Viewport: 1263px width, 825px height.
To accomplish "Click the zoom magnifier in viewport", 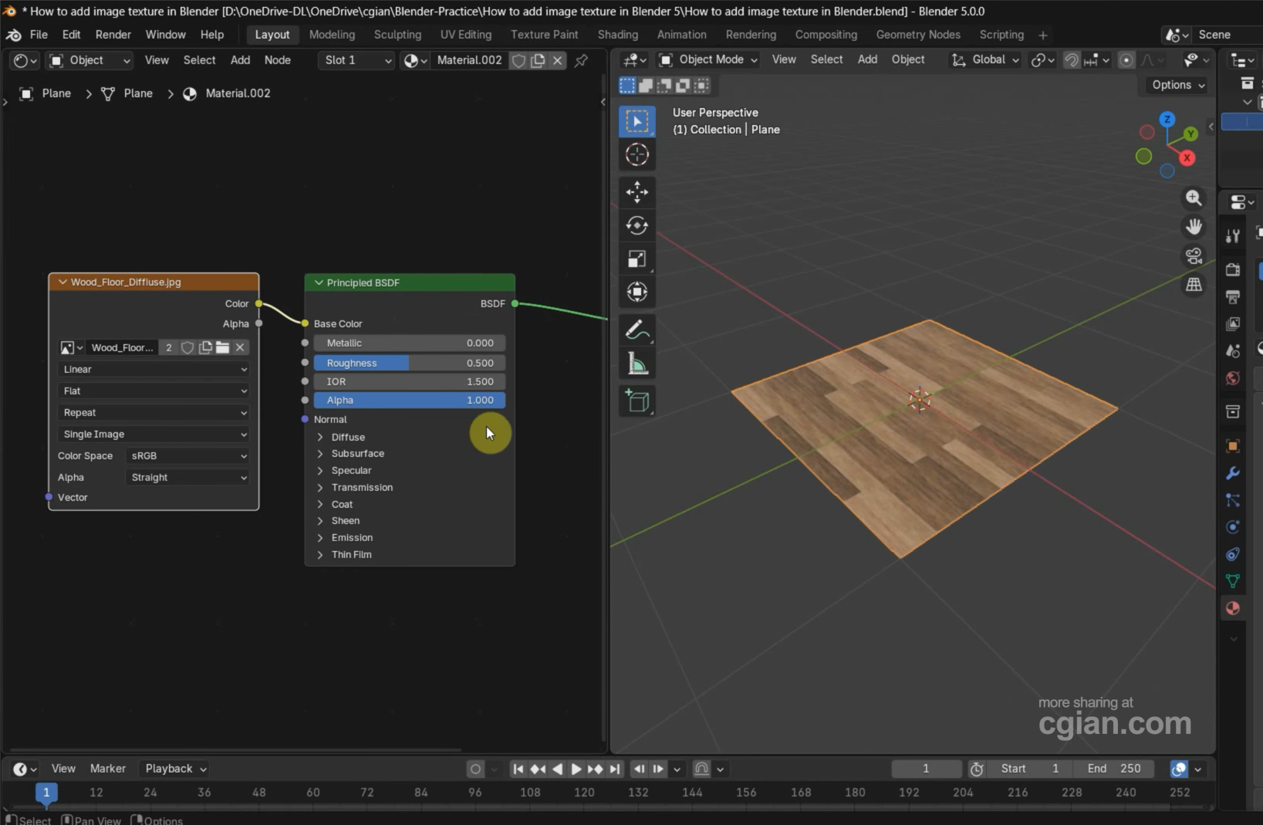I will pos(1194,198).
